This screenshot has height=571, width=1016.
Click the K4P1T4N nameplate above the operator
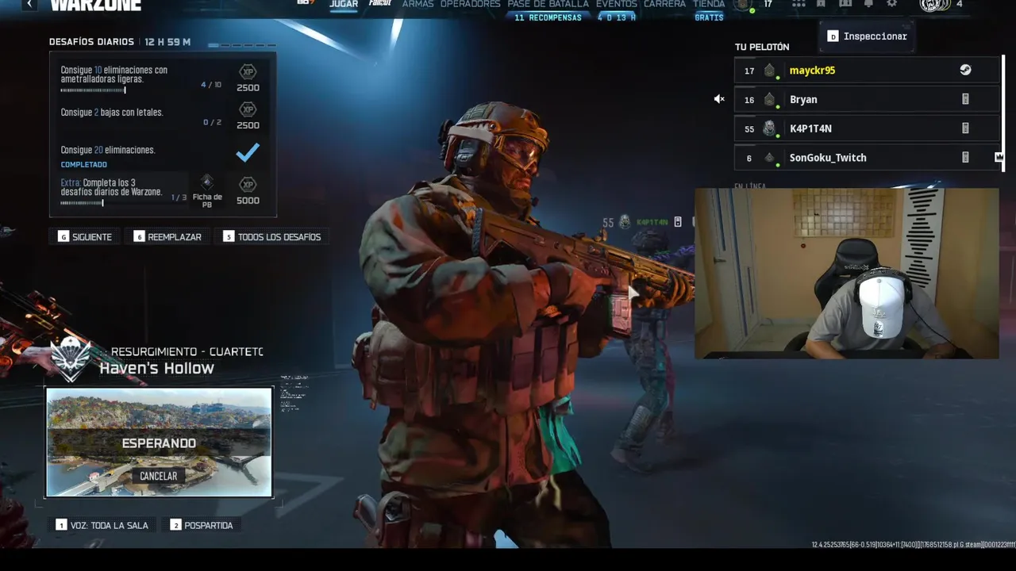644,222
